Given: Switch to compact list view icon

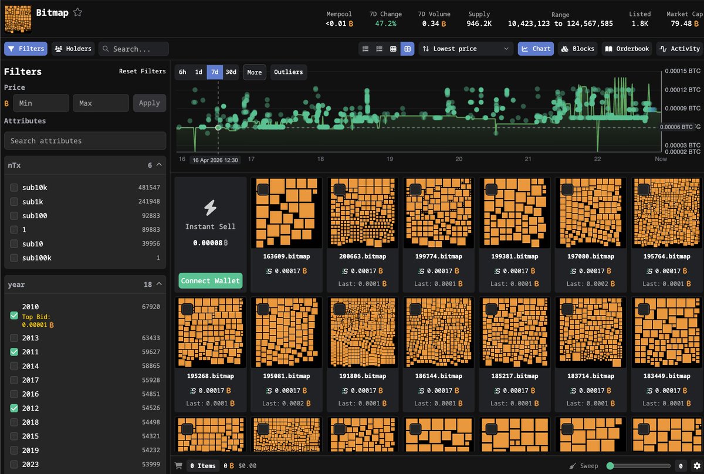Looking at the screenshot, I should 365,49.
